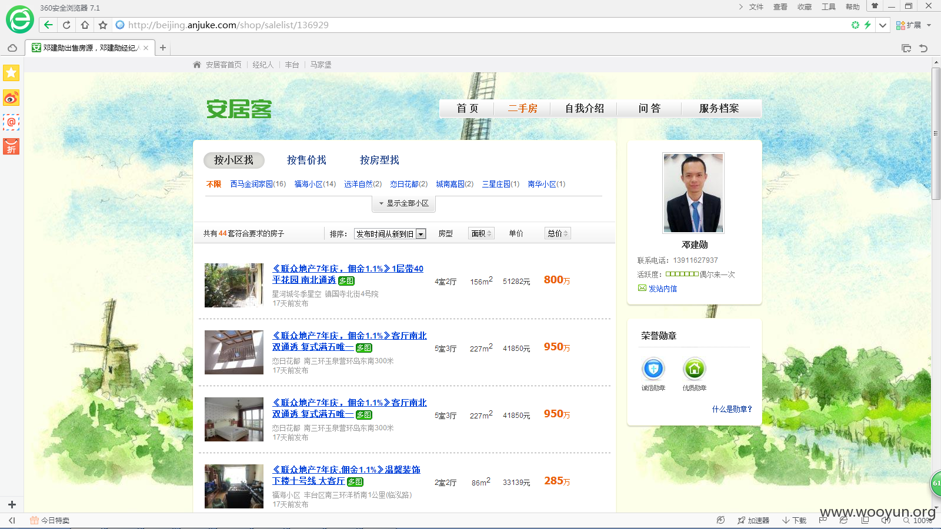Click the green lightning speed-mode icon
The height and width of the screenshot is (529, 941).
(867, 25)
